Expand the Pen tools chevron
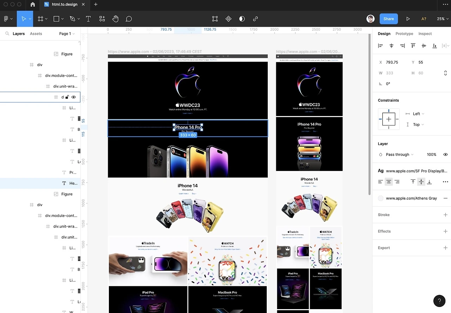The image size is (451, 313). click(79, 19)
